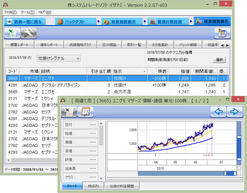Screen dimensions: 247x193
Task: Select the highlighted 結果概要表示 step
Action: click(212, 22)
